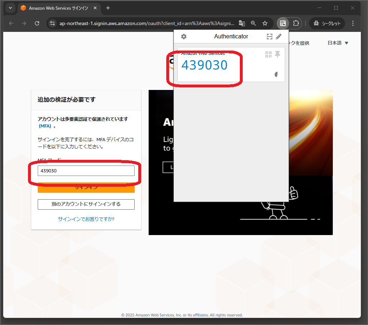
Task: Scan QR code in Authenticator
Action: (x=269, y=37)
